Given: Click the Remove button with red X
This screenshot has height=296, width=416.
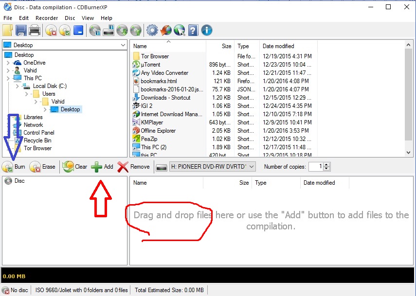Looking at the screenshot, I should click(134, 167).
